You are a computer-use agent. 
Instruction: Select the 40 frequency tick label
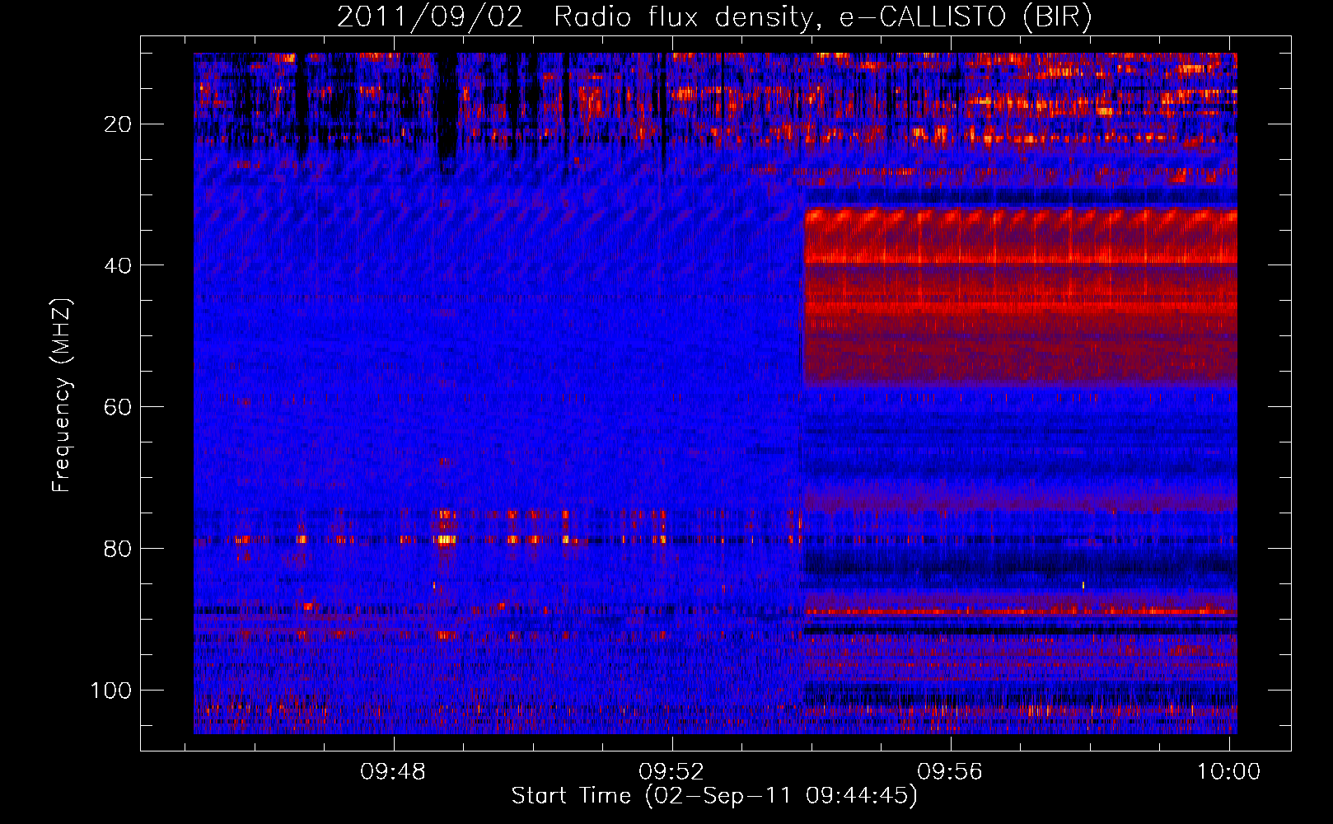point(119,265)
